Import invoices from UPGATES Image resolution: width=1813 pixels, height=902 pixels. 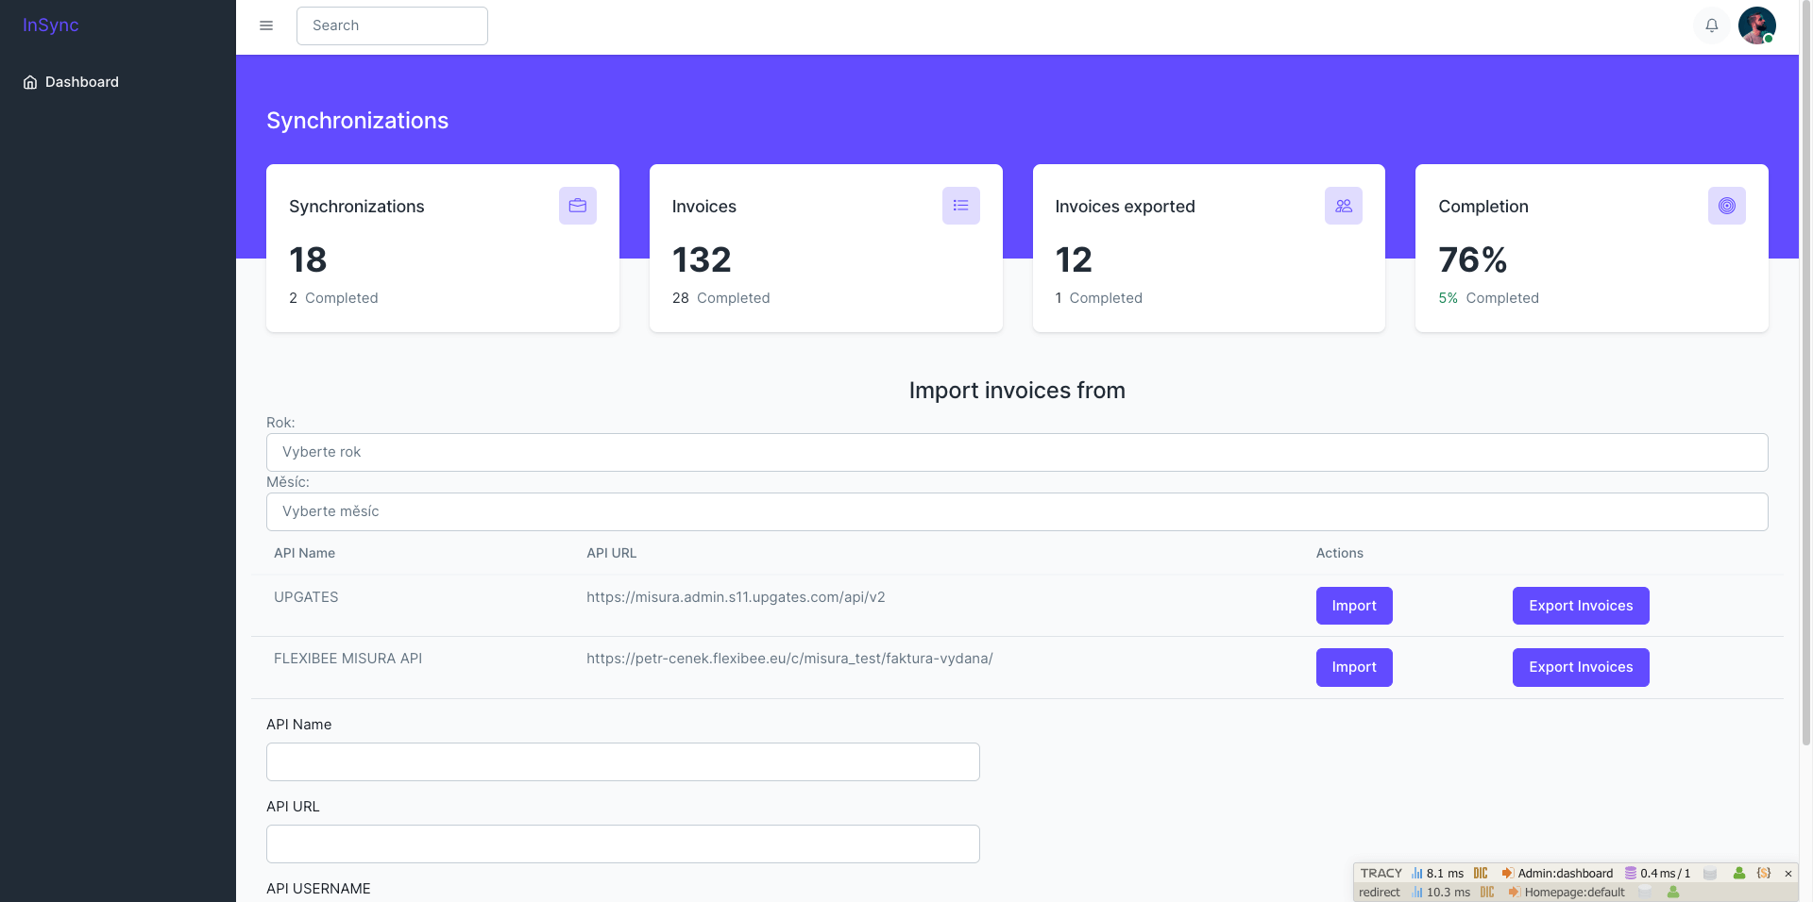coord(1353,606)
